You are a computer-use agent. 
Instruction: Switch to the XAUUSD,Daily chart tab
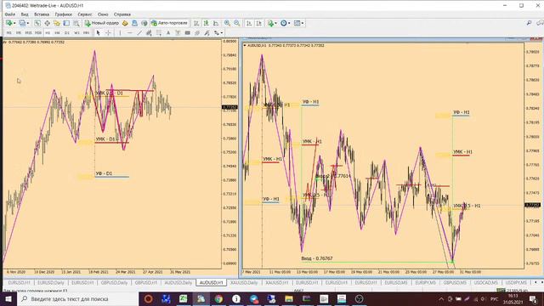244,283
